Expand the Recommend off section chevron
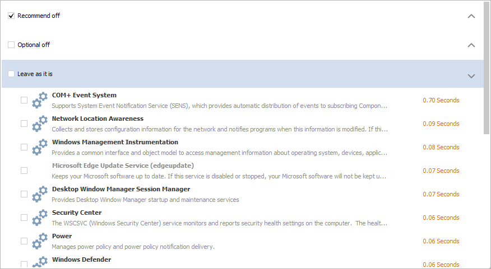Screen dimensions: 491x269 click(x=471, y=16)
